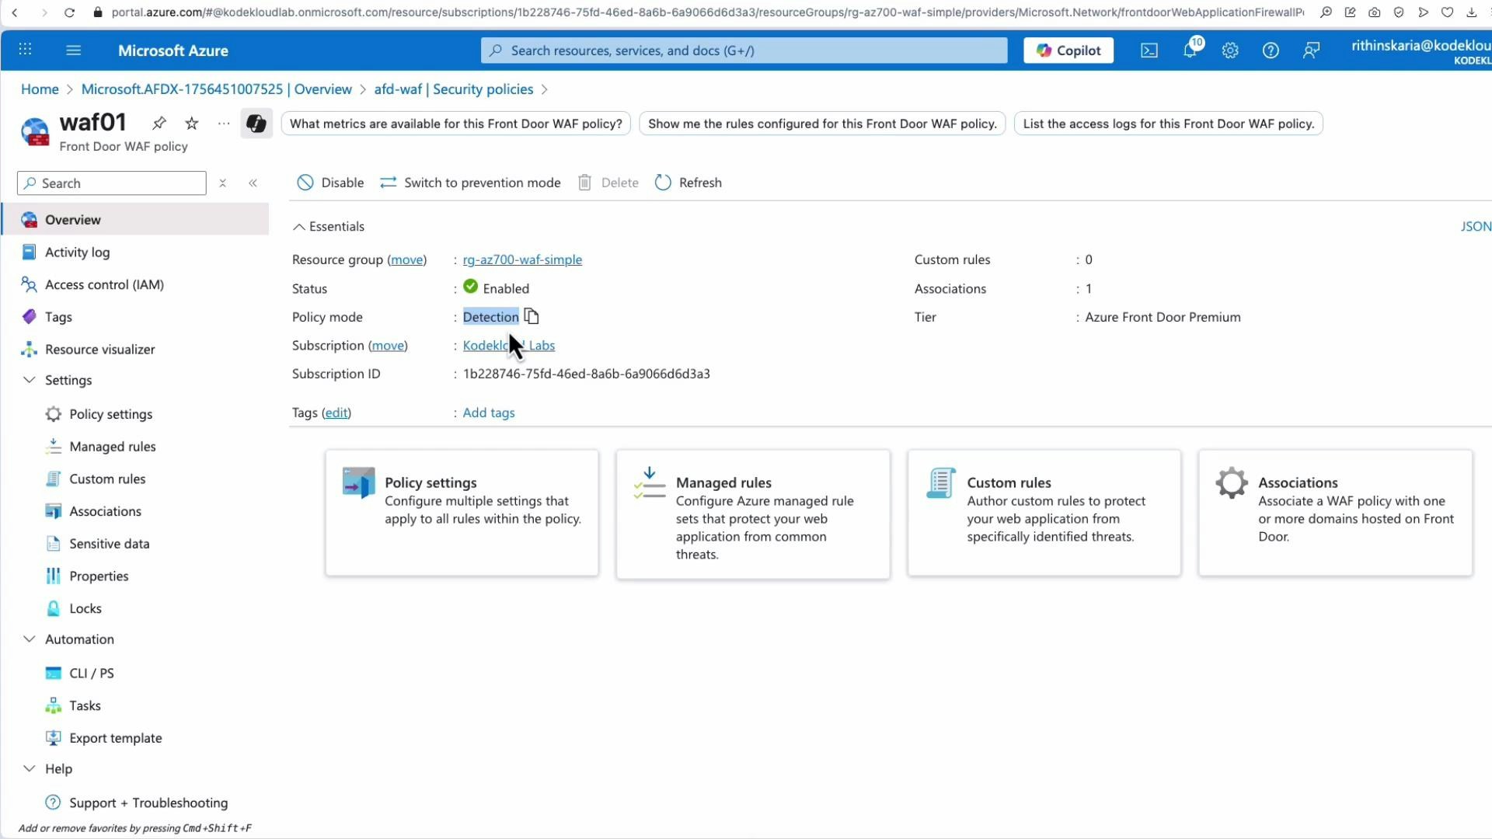This screenshot has height=839, width=1492.
Task: Collapse the Settings section in the sidebar
Action: pyautogui.click(x=29, y=380)
